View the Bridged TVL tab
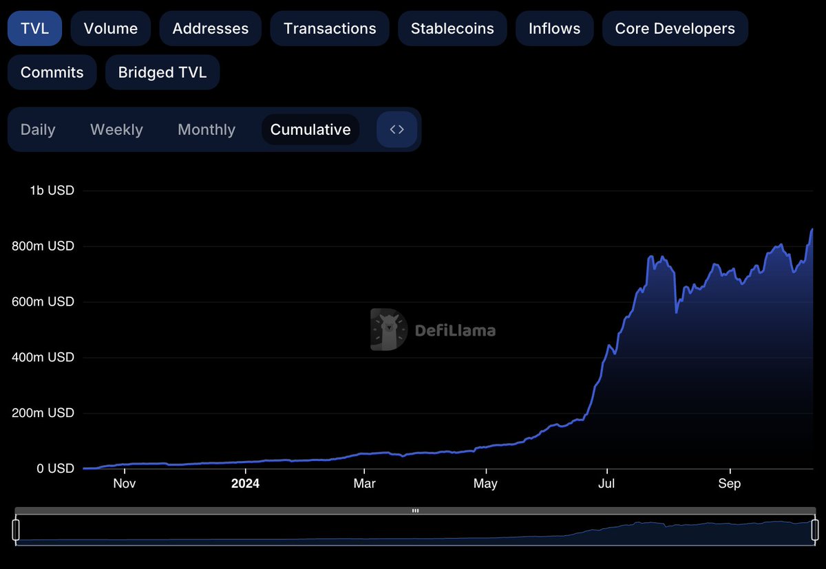The image size is (826, 569). 162,72
